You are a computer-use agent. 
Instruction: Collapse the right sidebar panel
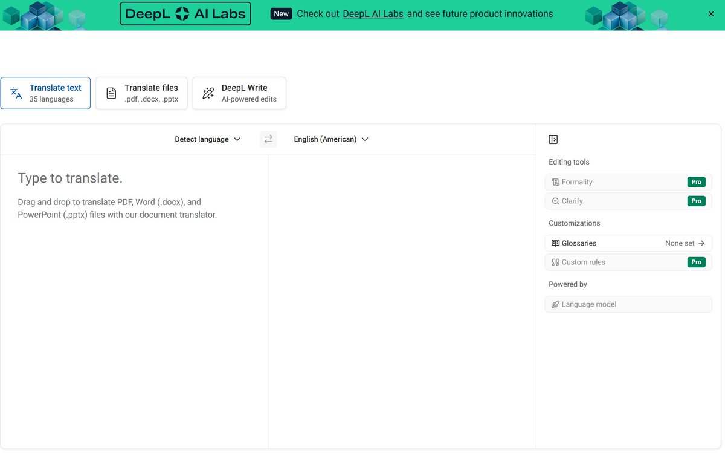pyautogui.click(x=553, y=140)
